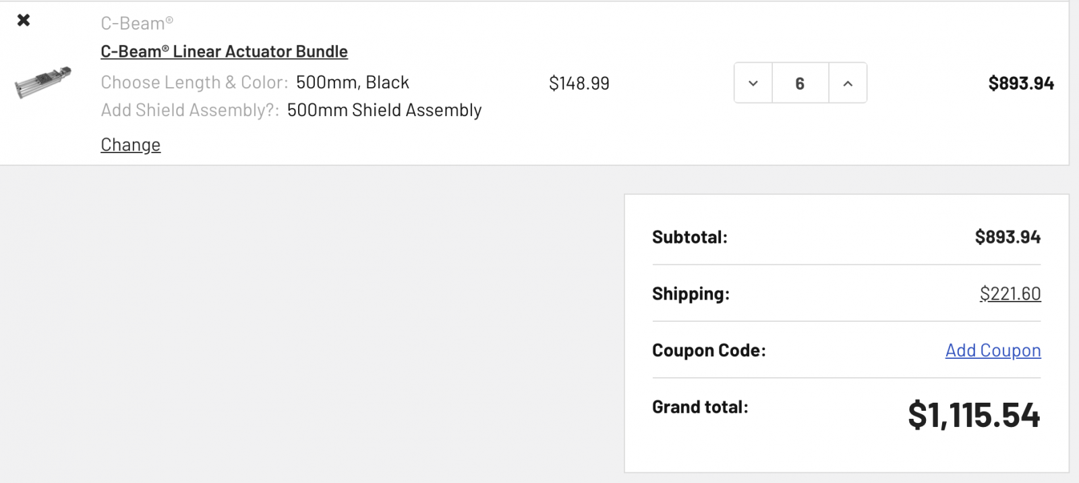1079x483 pixels.
Task: Click the 500mm, Black option value
Action: pyautogui.click(x=353, y=82)
